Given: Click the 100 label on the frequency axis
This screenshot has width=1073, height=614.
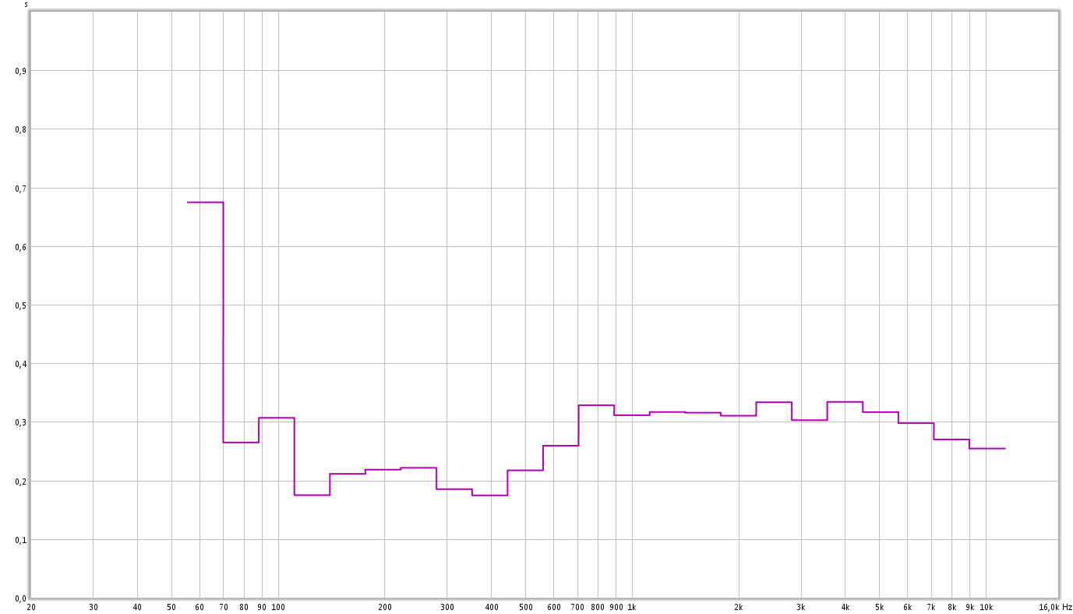Looking at the screenshot, I should click(278, 607).
